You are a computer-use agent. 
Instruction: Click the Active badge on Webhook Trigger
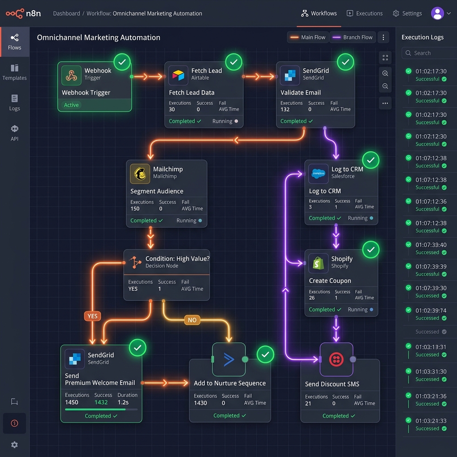point(71,105)
